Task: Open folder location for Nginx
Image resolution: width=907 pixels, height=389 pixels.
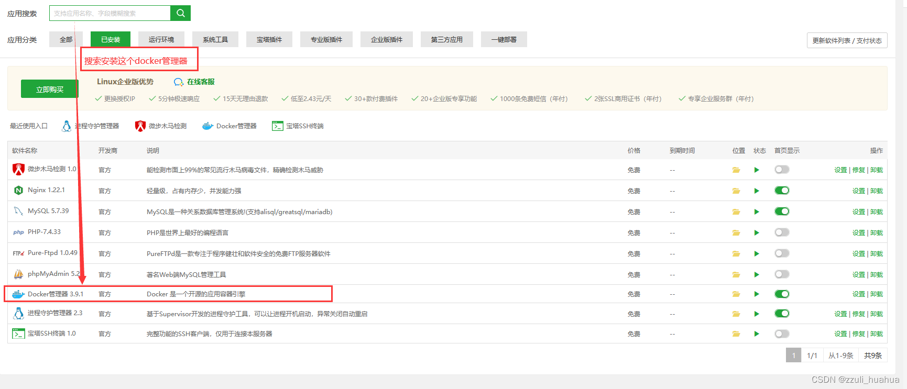Action: pos(736,191)
